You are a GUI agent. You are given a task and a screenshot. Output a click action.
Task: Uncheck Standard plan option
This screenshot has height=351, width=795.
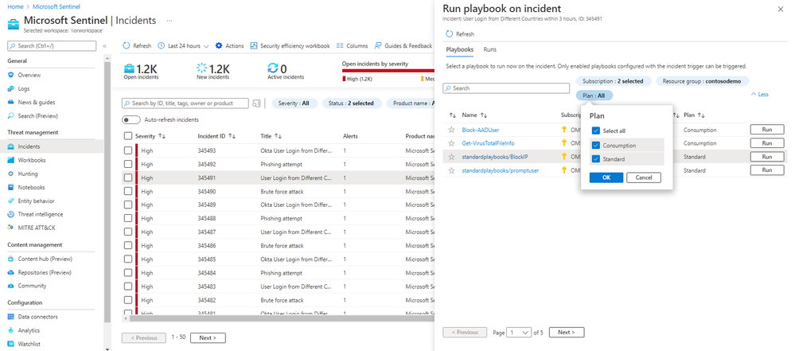coord(596,159)
